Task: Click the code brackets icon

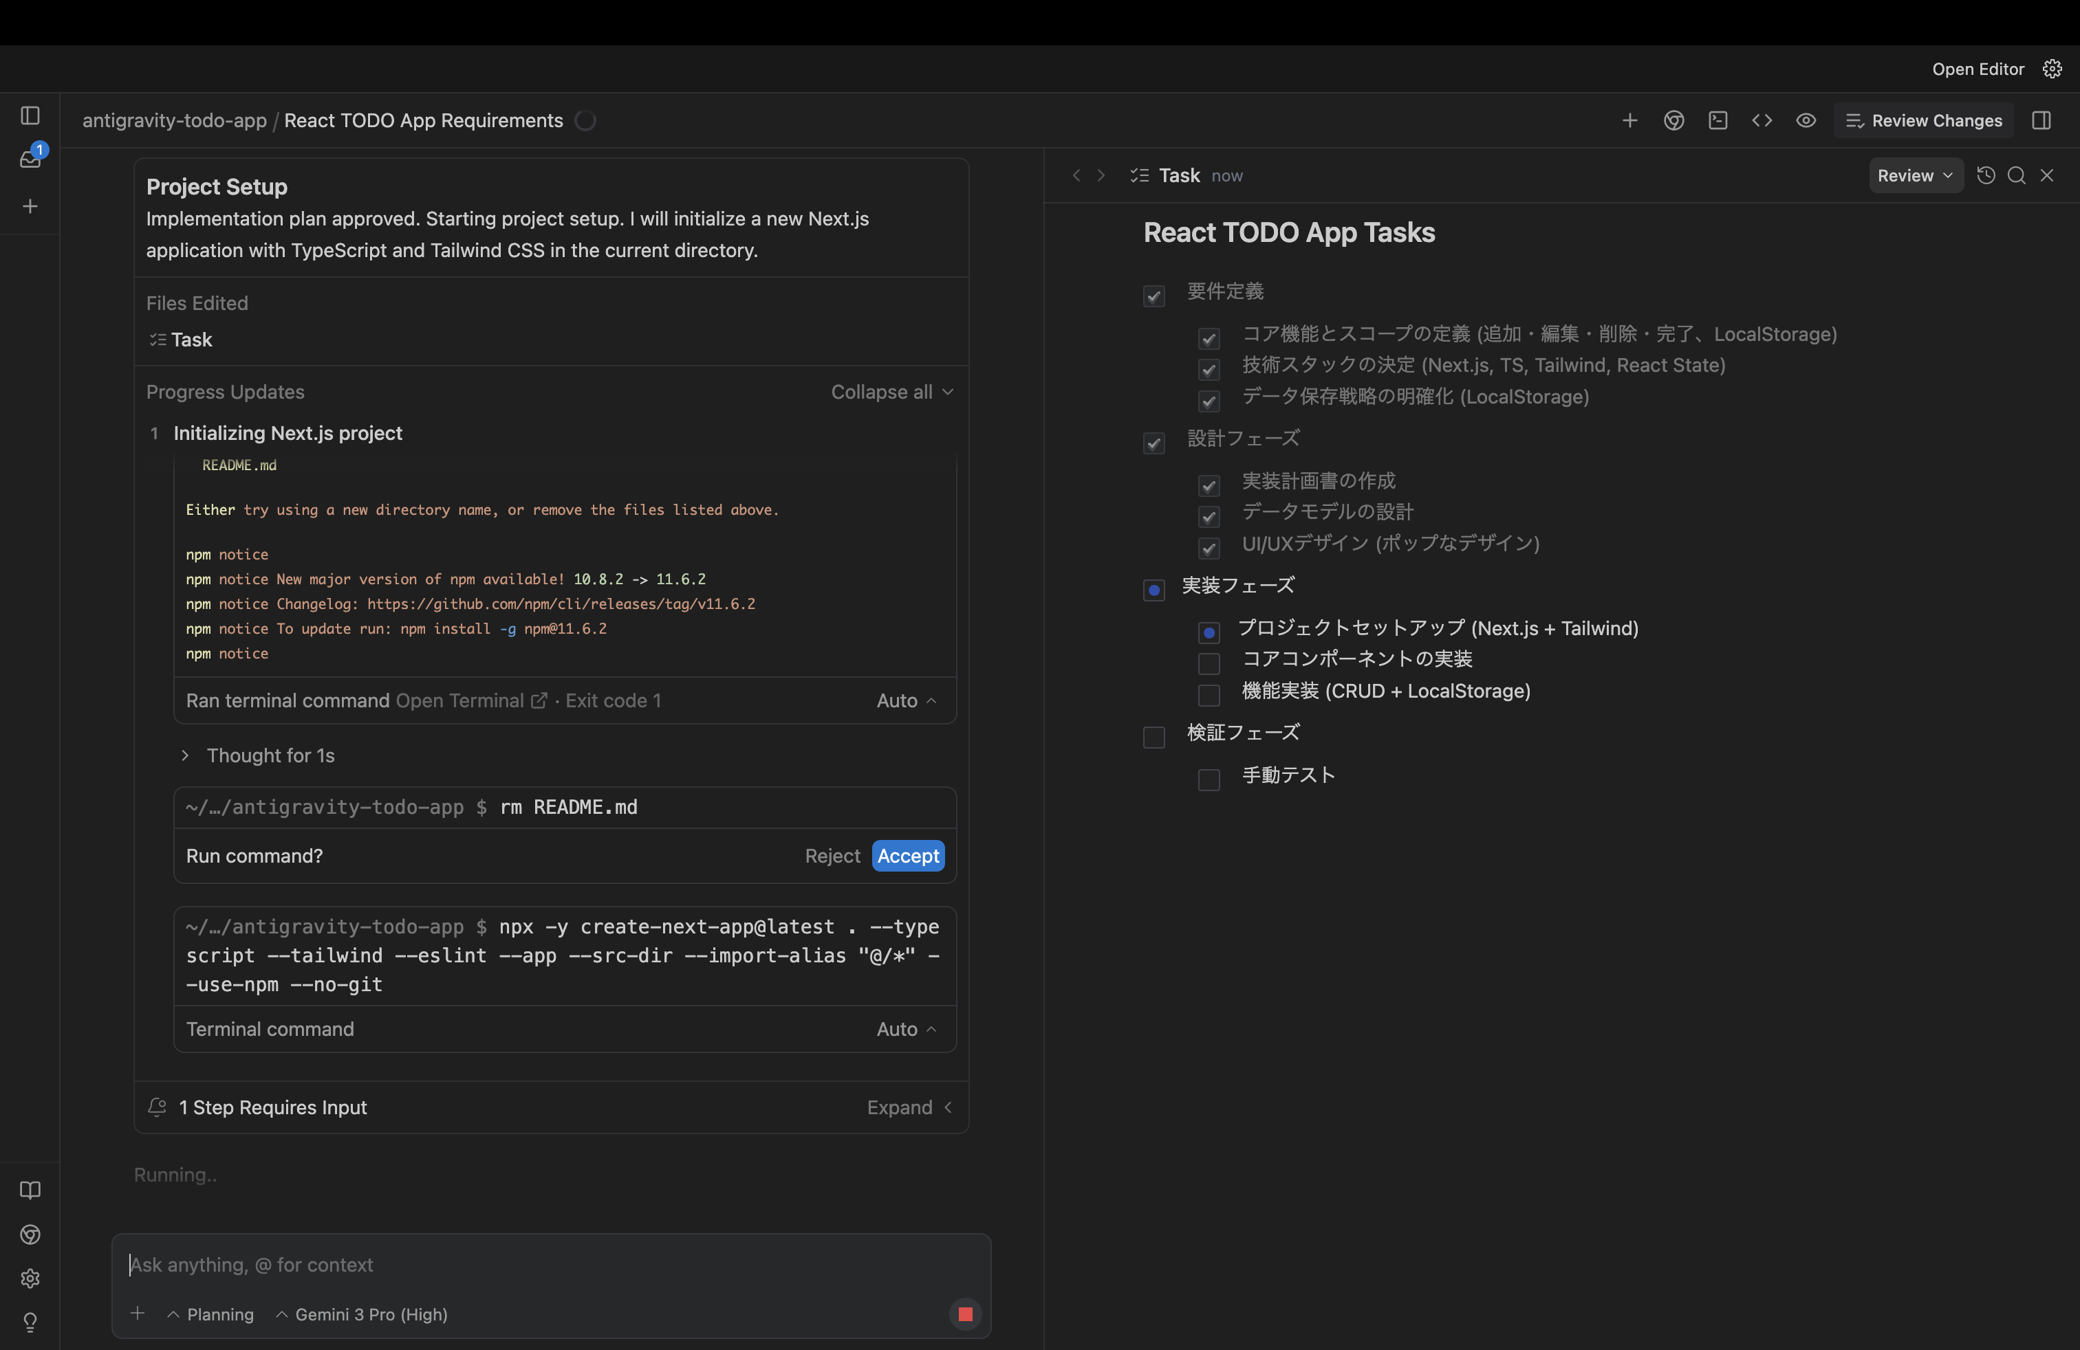Action: tap(1762, 120)
